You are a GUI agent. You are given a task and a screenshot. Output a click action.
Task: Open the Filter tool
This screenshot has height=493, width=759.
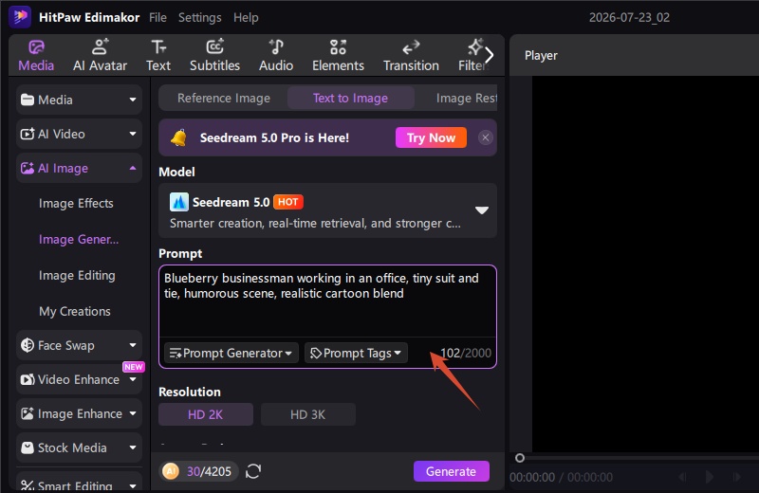pyautogui.click(x=472, y=56)
